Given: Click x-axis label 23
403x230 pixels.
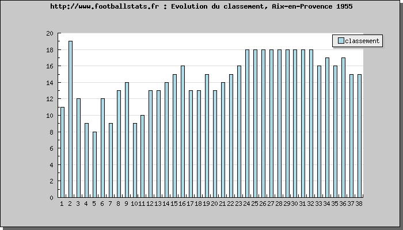Looking at the screenshot, I should point(238,204).
